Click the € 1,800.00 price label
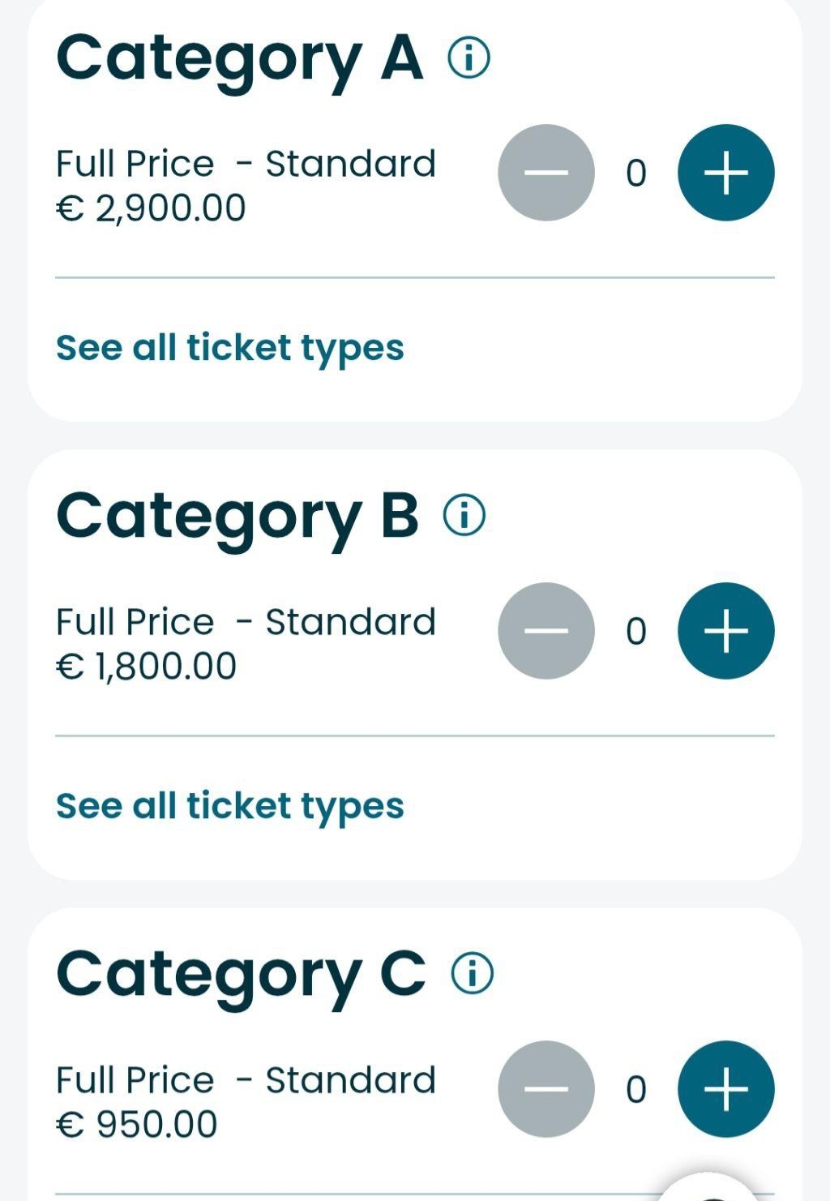This screenshot has height=1201, width=830. click(146, 667)
